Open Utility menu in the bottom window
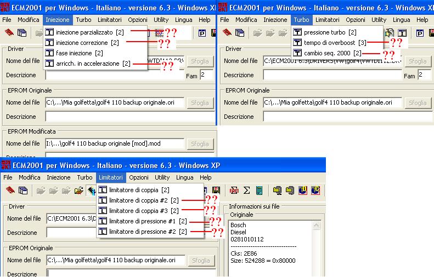Image resolution: width=434 pixels, height=277 pixels. pyautogui.click(x=162, y=177)
